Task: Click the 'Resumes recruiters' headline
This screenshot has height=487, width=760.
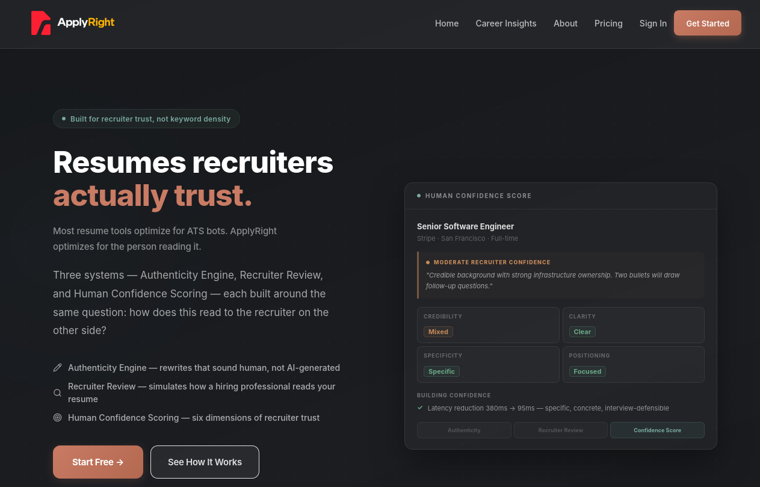Action: point(193,161)
